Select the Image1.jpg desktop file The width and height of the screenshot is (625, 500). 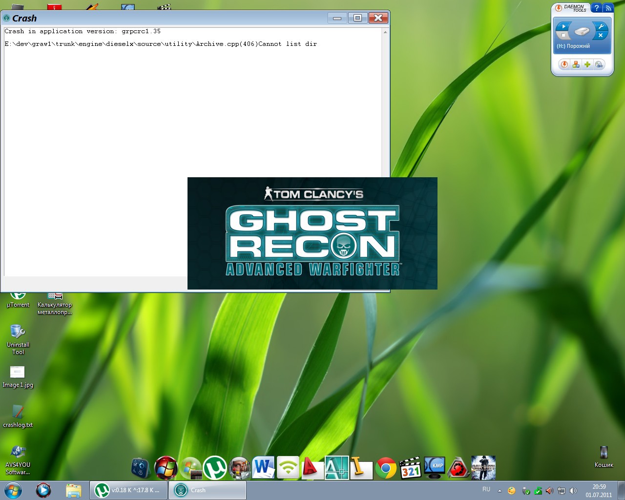click(18, 377)
